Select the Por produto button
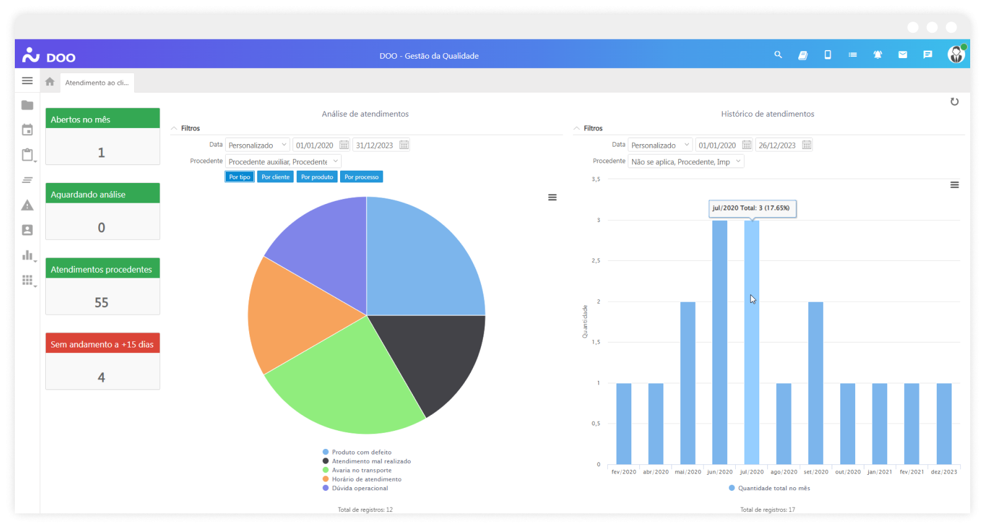Image resolution: width=985 pixels, height=528 pixels. click(317, 177)
